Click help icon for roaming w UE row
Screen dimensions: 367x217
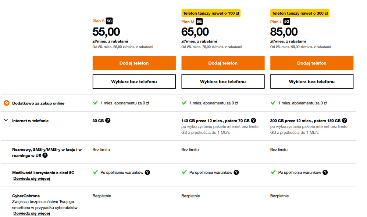(x=45, y=155)
